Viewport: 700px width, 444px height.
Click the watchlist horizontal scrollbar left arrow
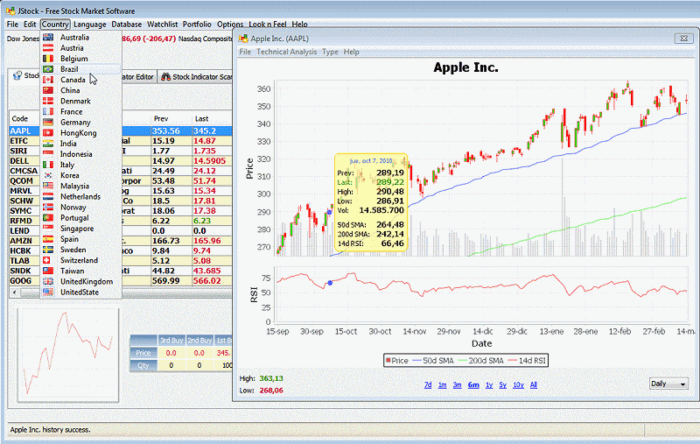14,292
